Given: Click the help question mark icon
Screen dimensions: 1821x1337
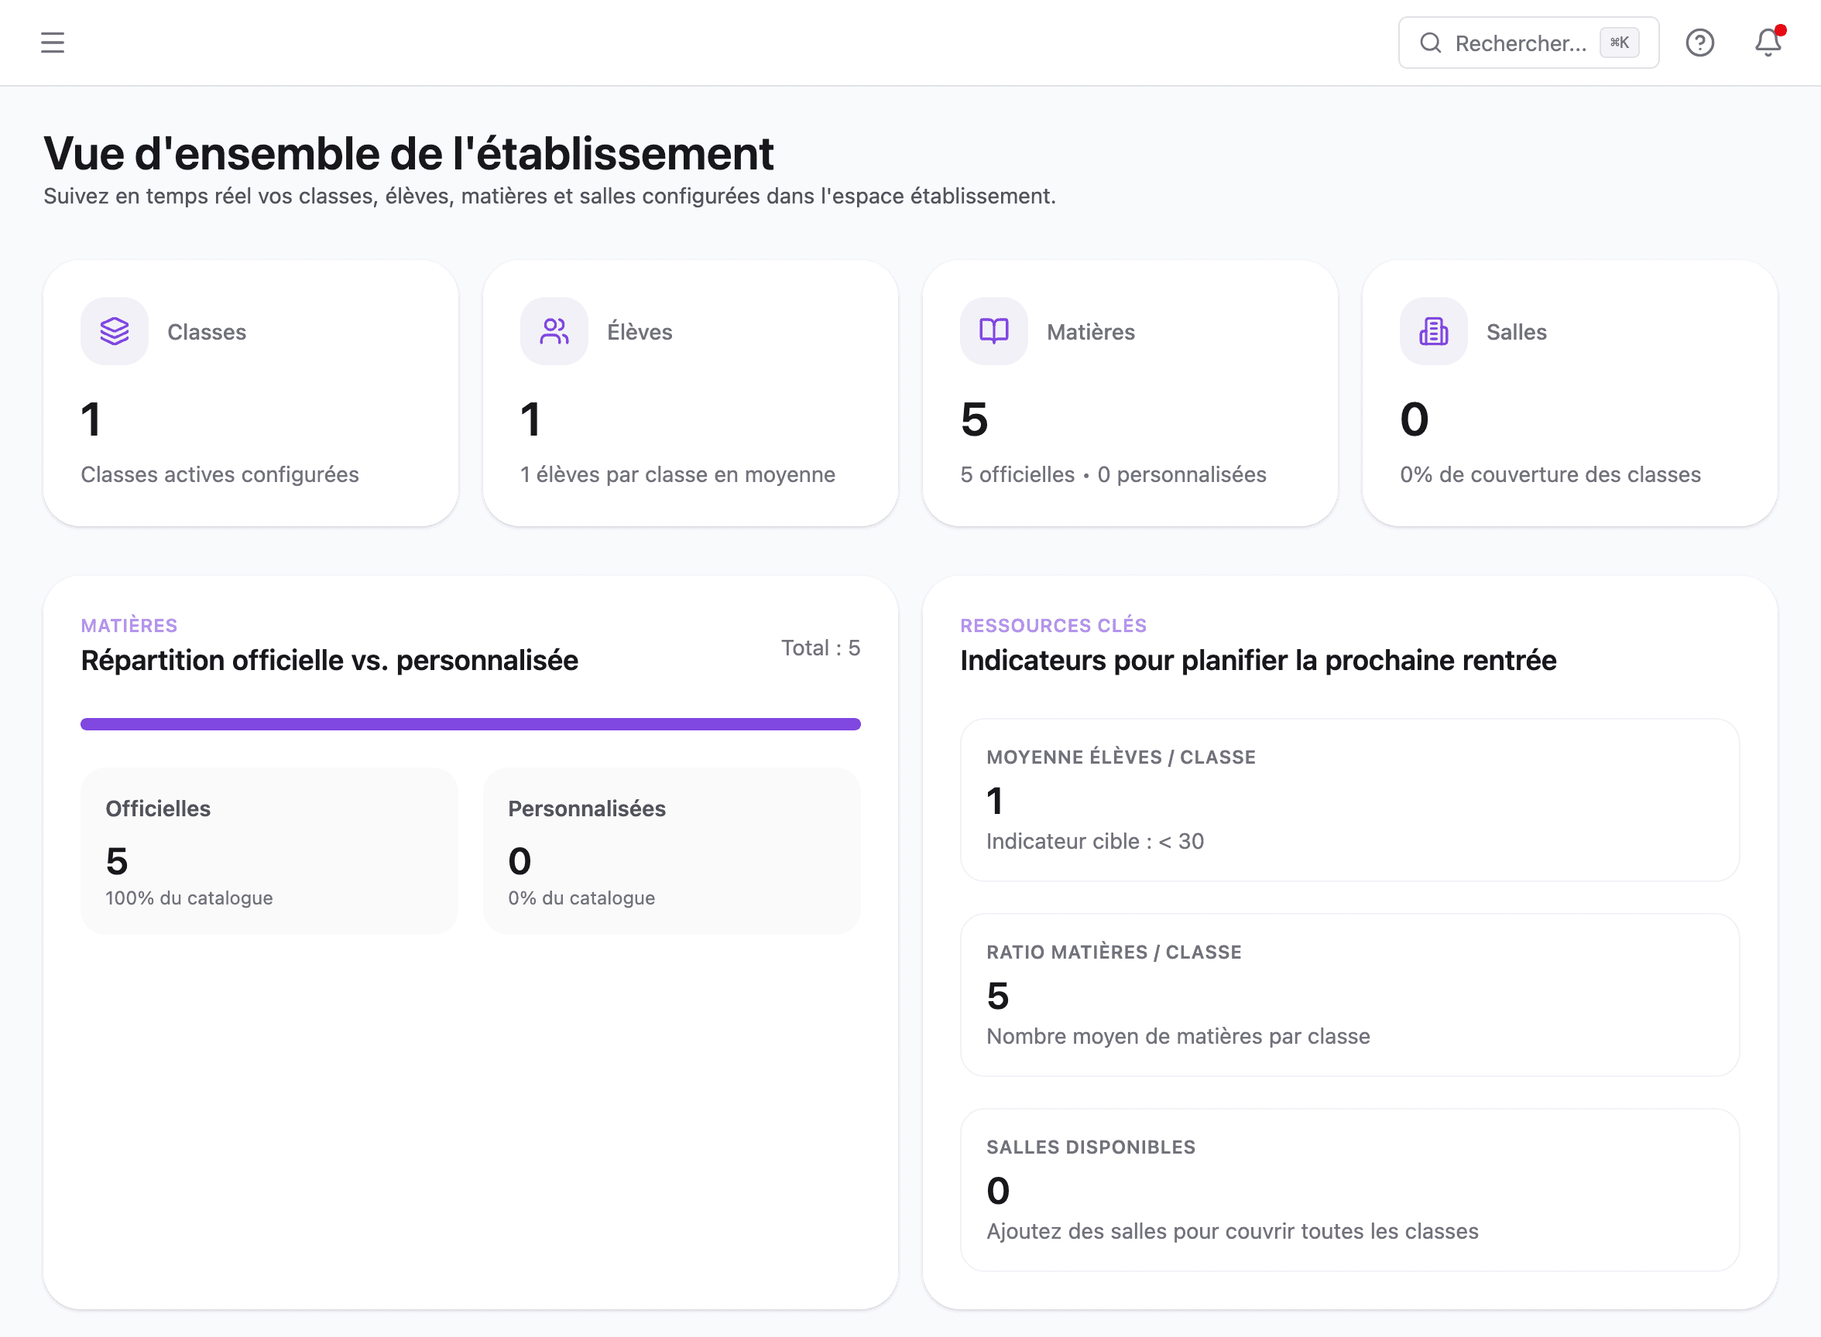Looking at the screenshot, I should pyautogui.click(x=1699, y=42).
